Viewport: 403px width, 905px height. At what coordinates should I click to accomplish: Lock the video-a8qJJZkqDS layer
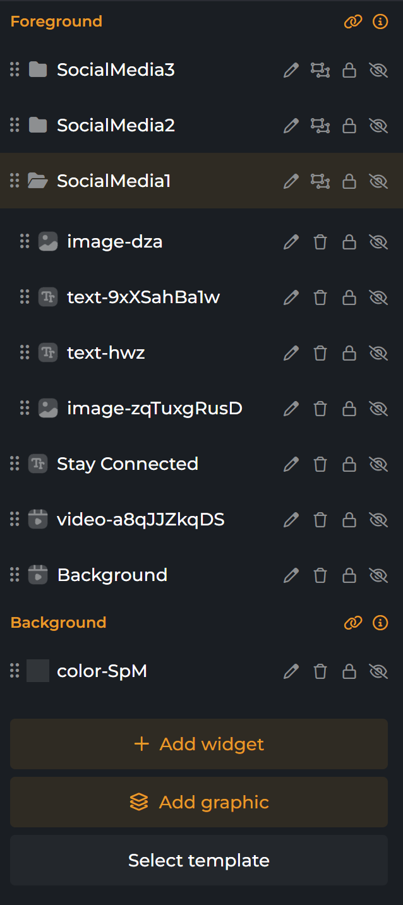pyautogui.click(x=349, y=520)
